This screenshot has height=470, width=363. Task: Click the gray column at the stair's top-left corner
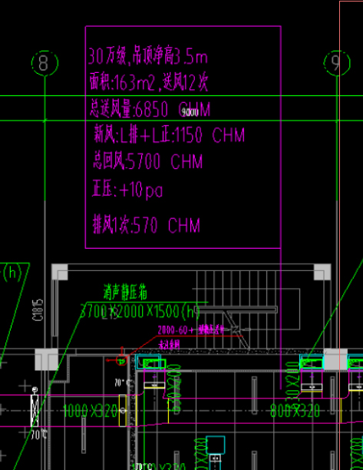(60, 272)
